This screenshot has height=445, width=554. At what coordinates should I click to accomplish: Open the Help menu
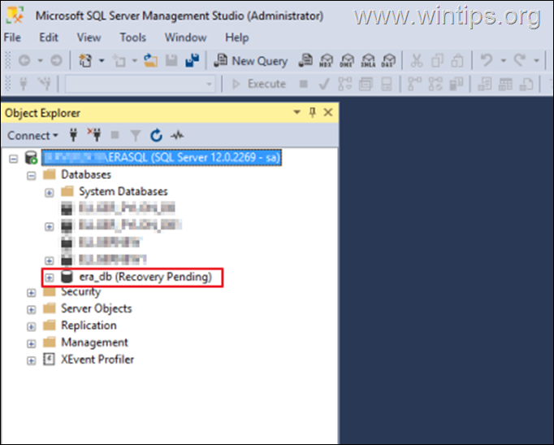pyautogui.click(x=236, y=37)
